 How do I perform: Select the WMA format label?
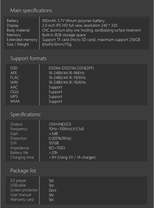coord(15,101)
